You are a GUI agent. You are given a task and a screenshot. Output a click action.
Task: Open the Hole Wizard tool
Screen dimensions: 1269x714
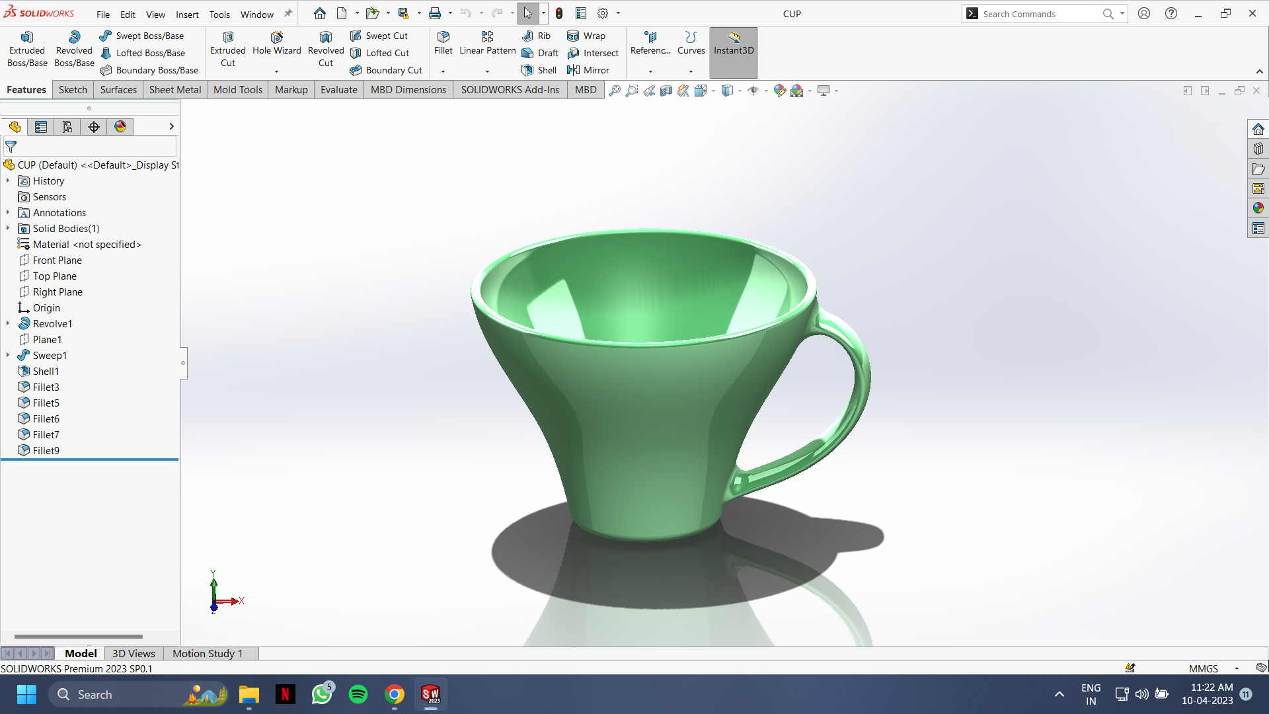point(277,44)
